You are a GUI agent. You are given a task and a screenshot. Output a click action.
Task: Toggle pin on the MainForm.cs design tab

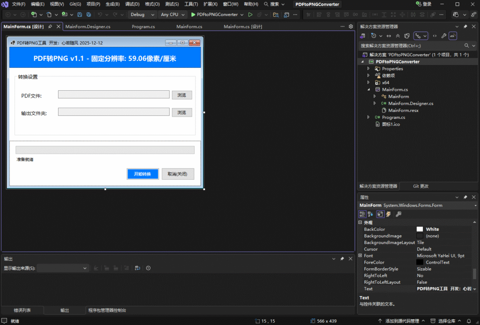[x=50, y=27]
